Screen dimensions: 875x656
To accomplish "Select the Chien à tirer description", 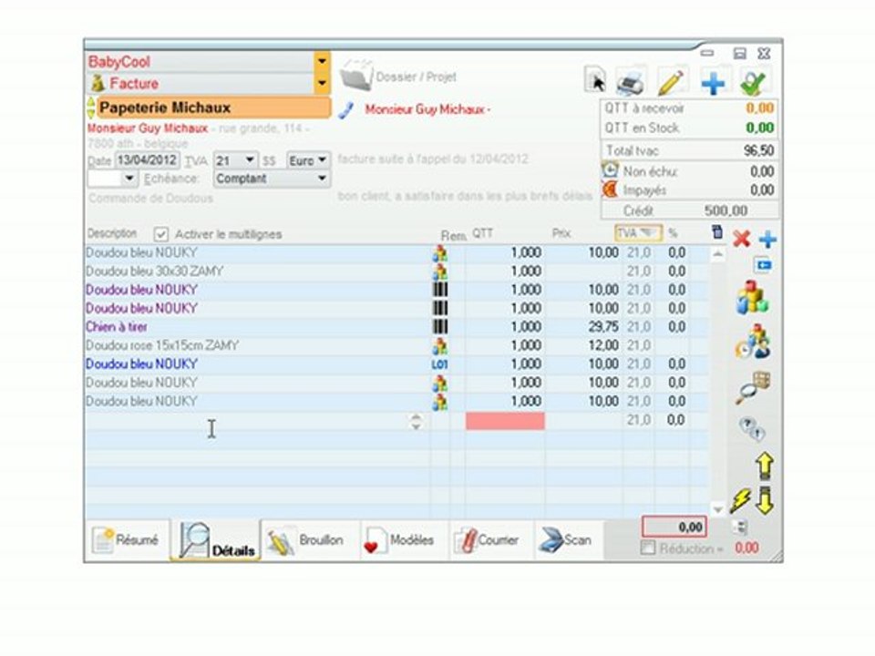I will pyautogui.click(x=116, y=327).
